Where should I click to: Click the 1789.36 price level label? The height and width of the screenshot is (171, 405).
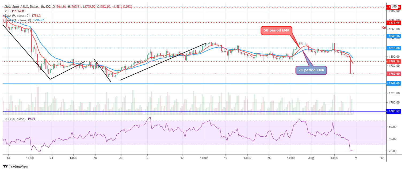click(394, 61)
